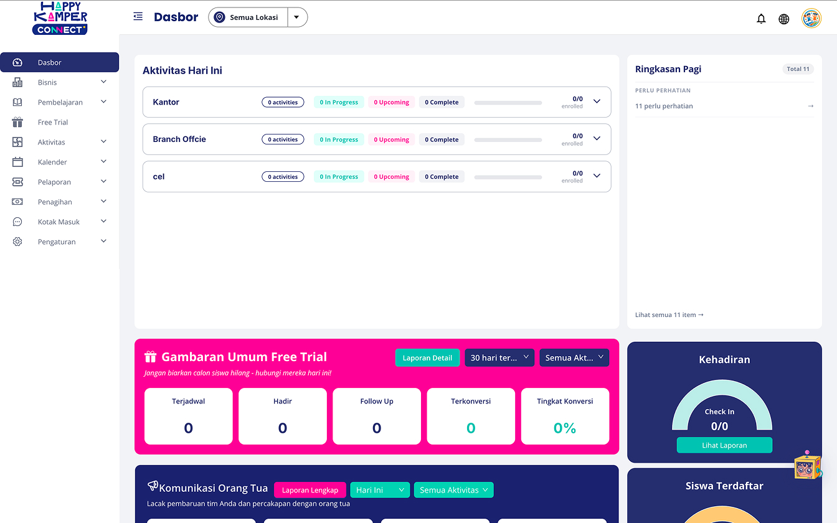Click the Pembelajaran book icon
This screenshot has width=837, height=523.
point(17,102)
